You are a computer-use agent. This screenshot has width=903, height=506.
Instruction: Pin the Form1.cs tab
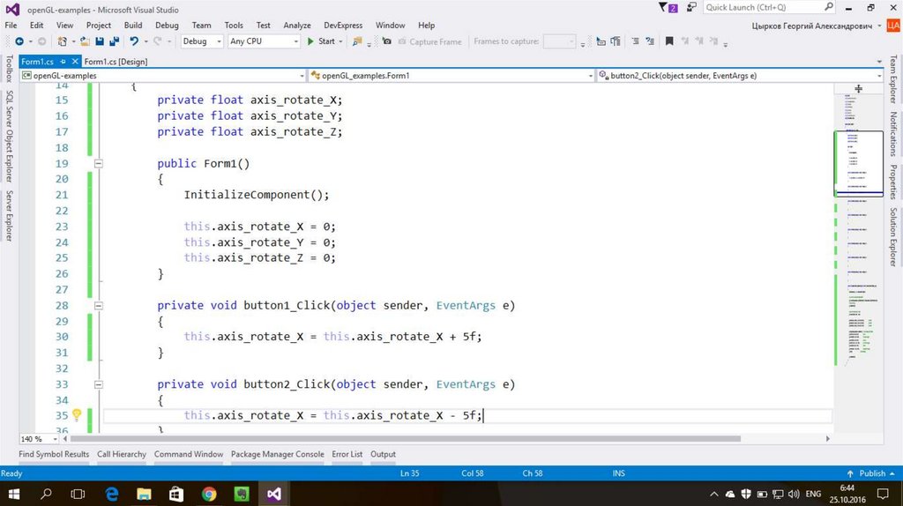tap(62, 62)
